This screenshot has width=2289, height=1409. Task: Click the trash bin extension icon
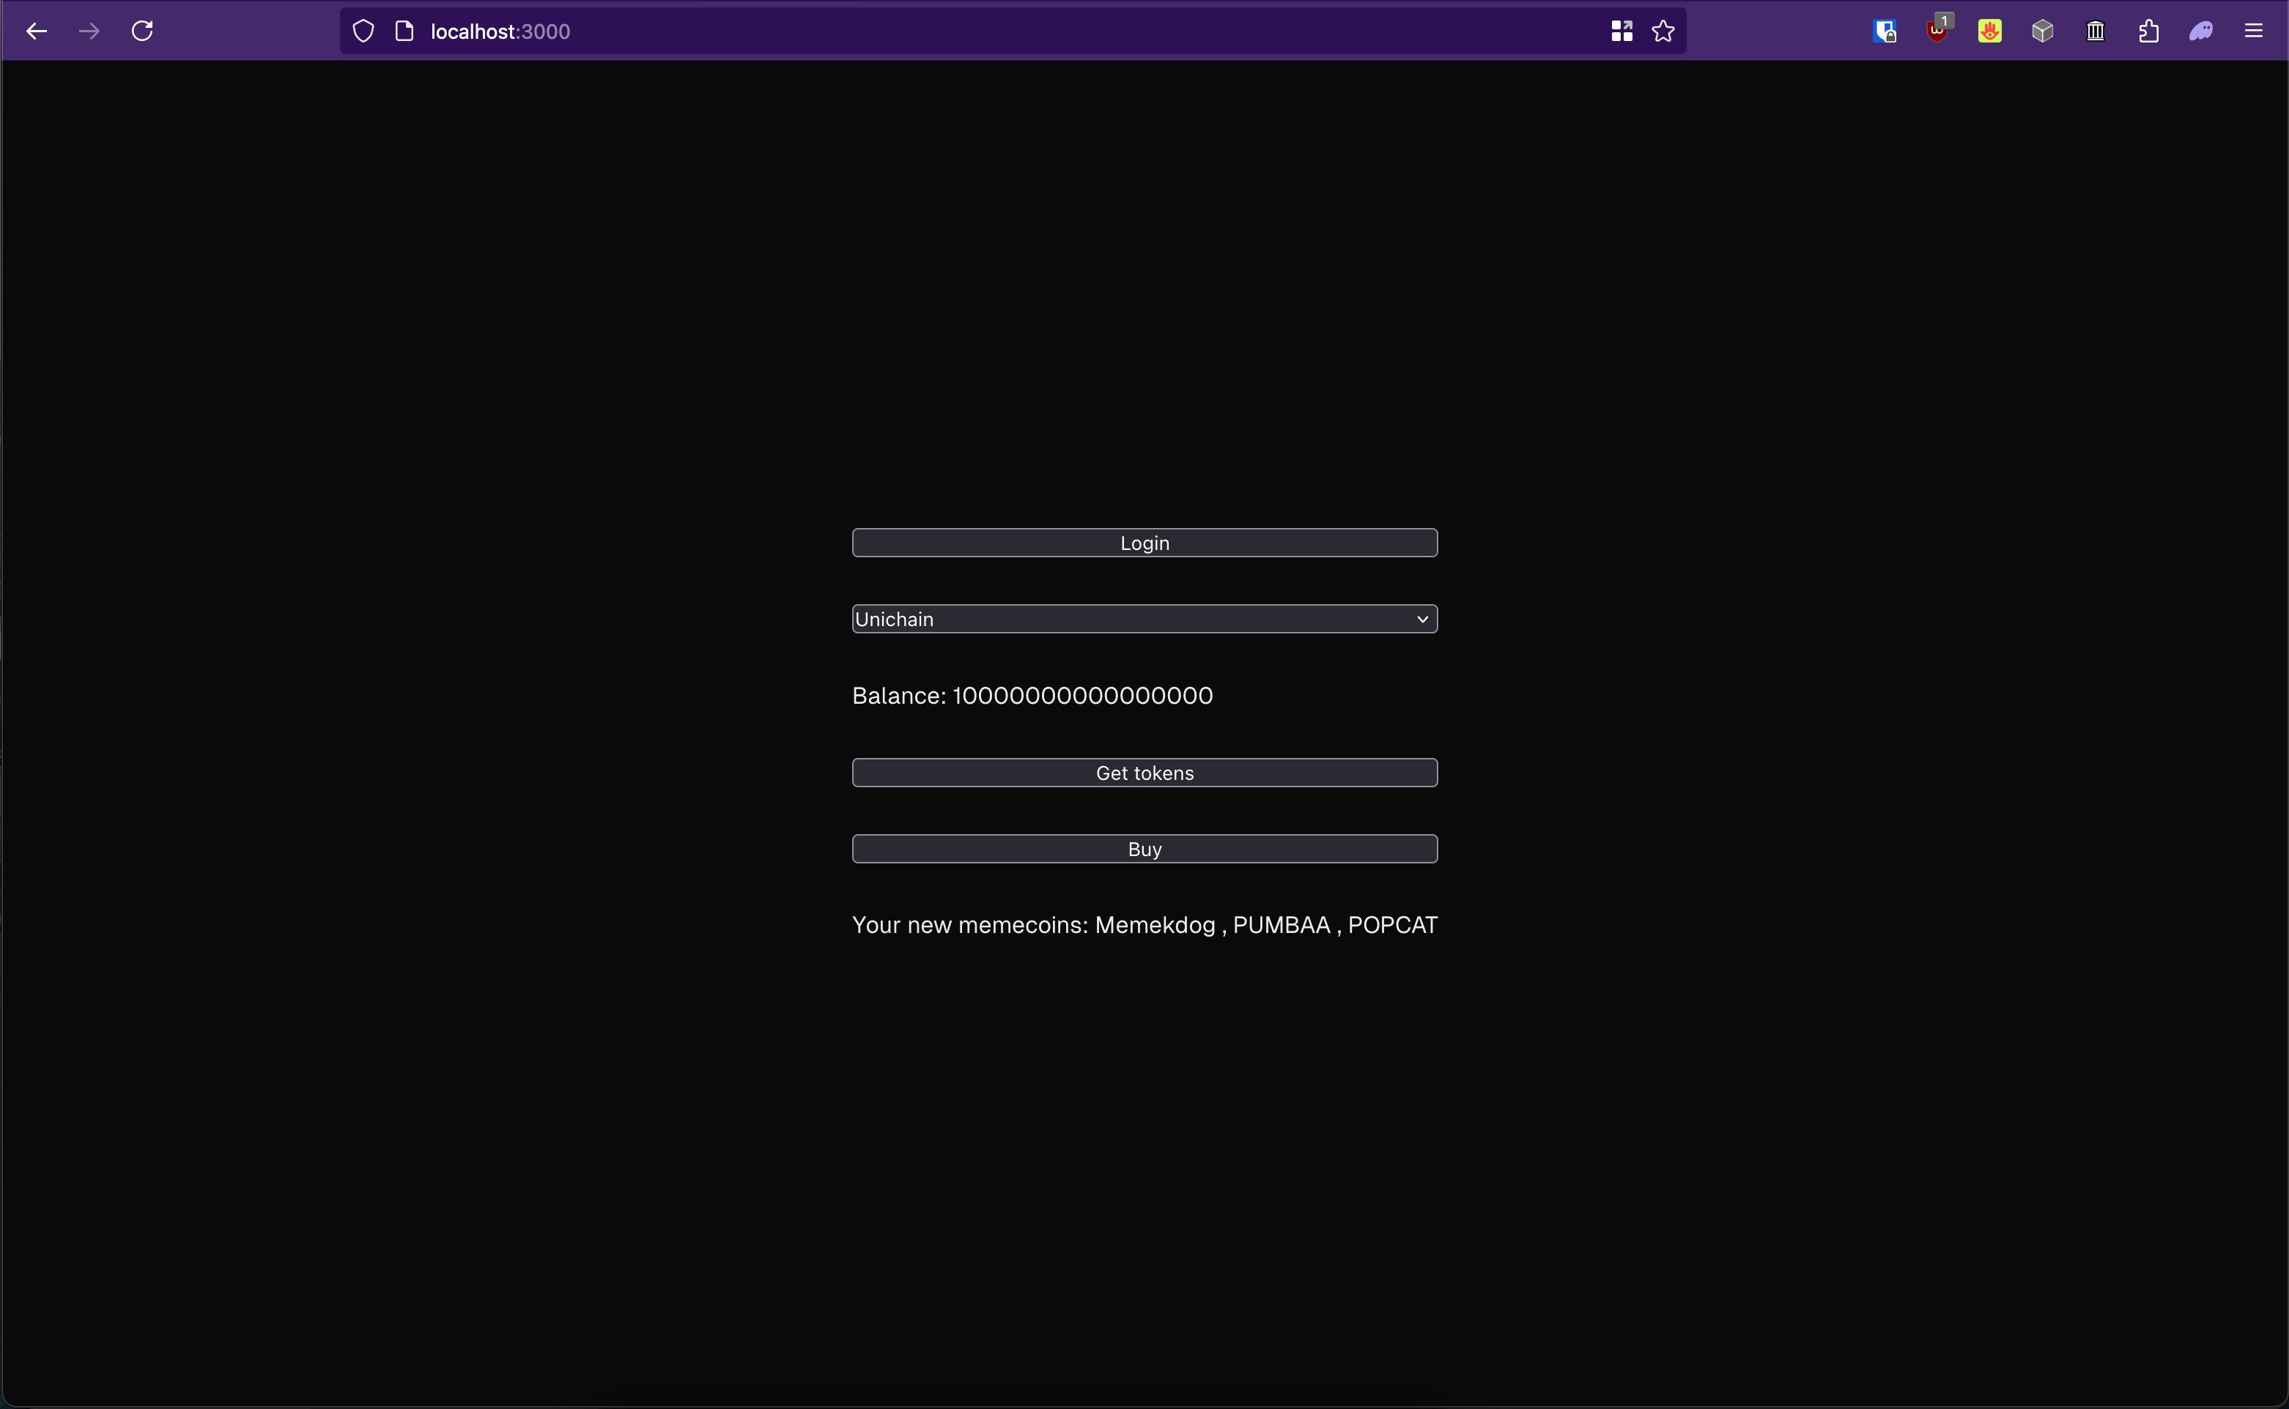(2096, 31)
